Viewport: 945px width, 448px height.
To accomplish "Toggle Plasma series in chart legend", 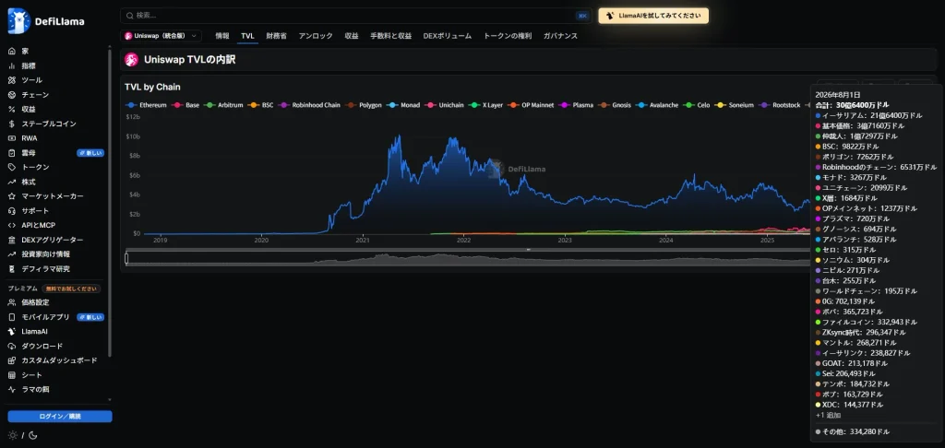I will click(575, 105).
